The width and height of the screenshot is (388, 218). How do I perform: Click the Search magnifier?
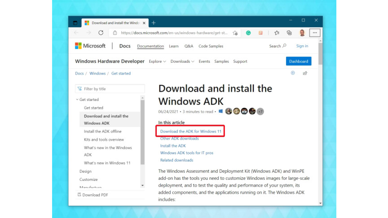click(285, 46)
